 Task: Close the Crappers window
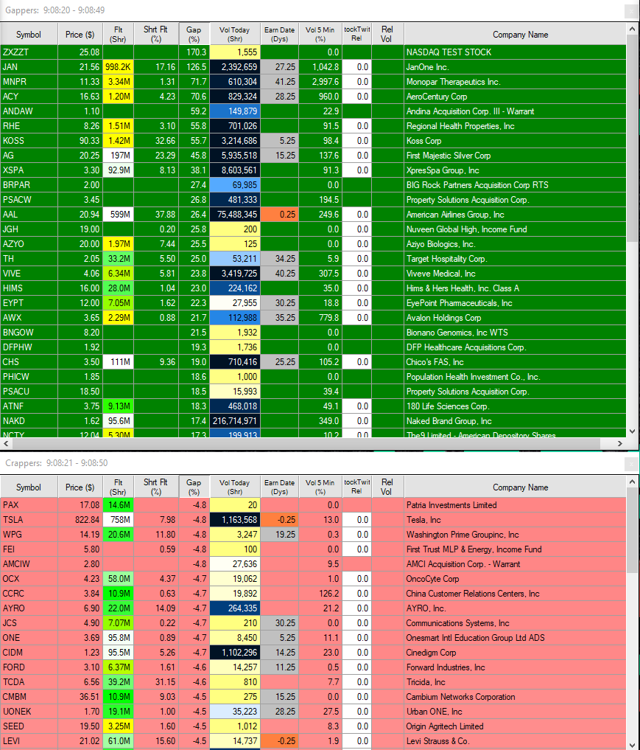(x=631, y=464)
